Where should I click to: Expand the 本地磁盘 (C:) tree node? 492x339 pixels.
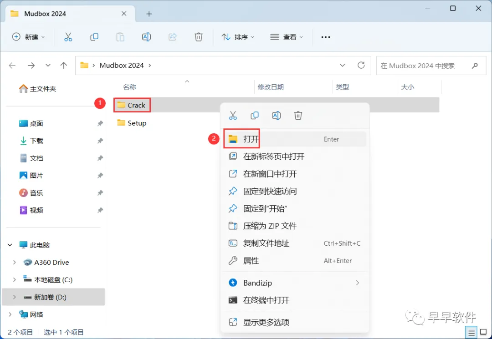point(14,279)
